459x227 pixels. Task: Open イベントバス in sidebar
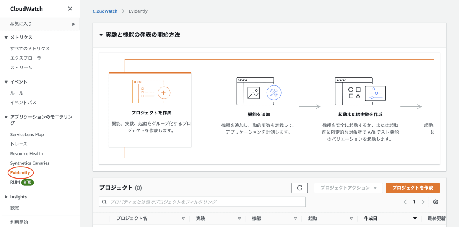coord(23,103)
